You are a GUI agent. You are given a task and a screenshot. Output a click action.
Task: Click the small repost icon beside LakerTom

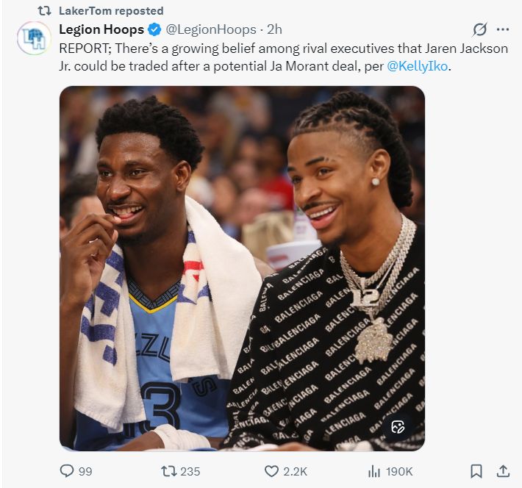43,11
